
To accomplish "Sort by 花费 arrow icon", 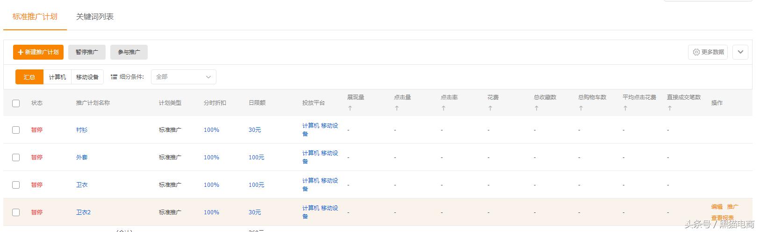I will [x=490, y=108].
